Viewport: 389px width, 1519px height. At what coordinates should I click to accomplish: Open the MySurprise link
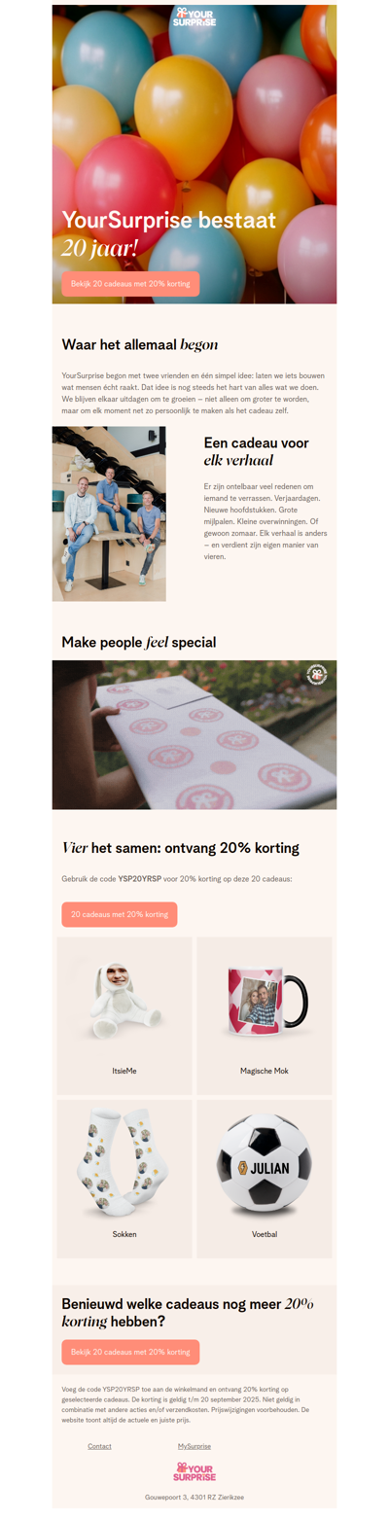pos(194,1446)
